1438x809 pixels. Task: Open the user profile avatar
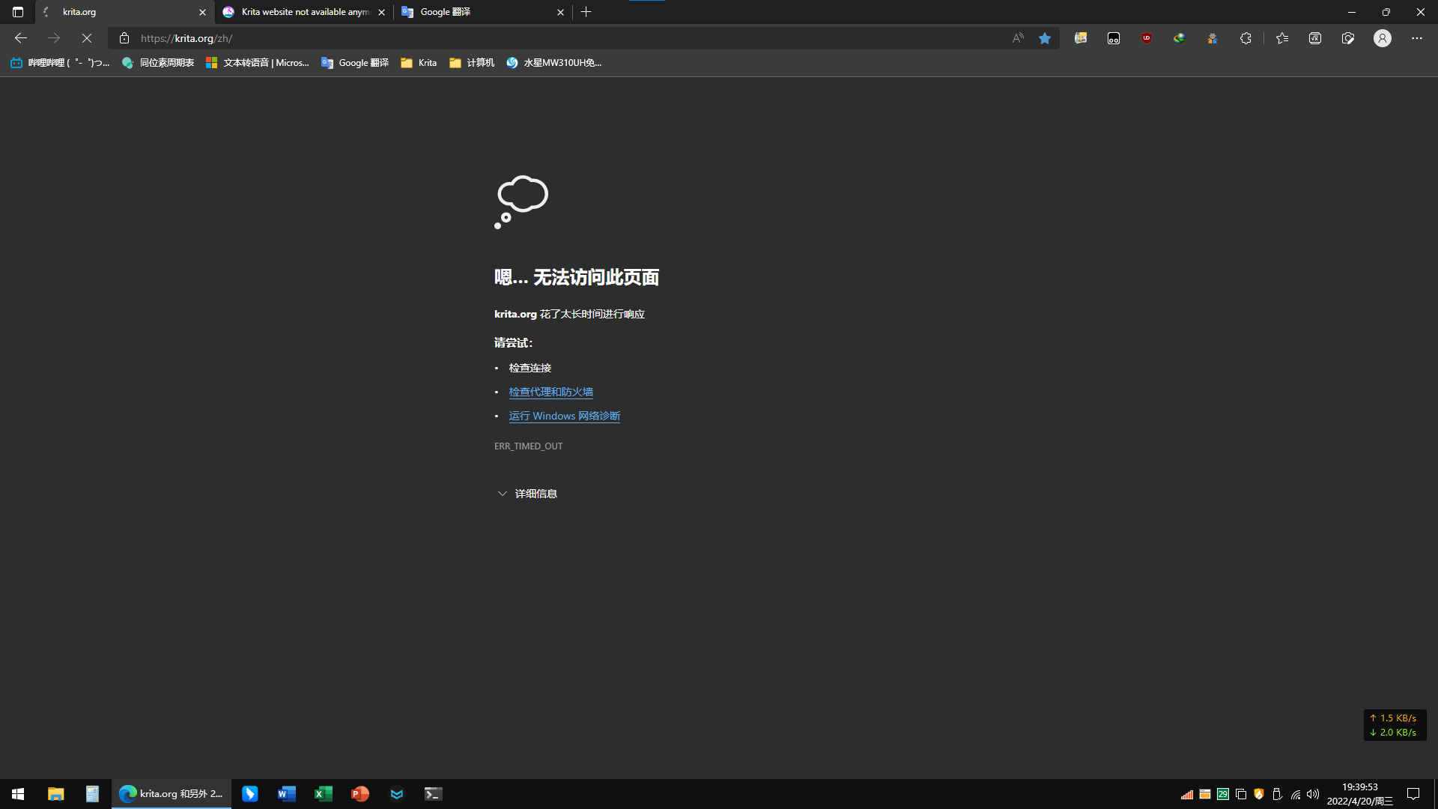pyautogui.click(x=1383, y=38)
